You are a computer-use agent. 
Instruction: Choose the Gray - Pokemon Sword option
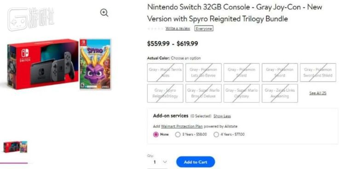[x=280, y=73]
